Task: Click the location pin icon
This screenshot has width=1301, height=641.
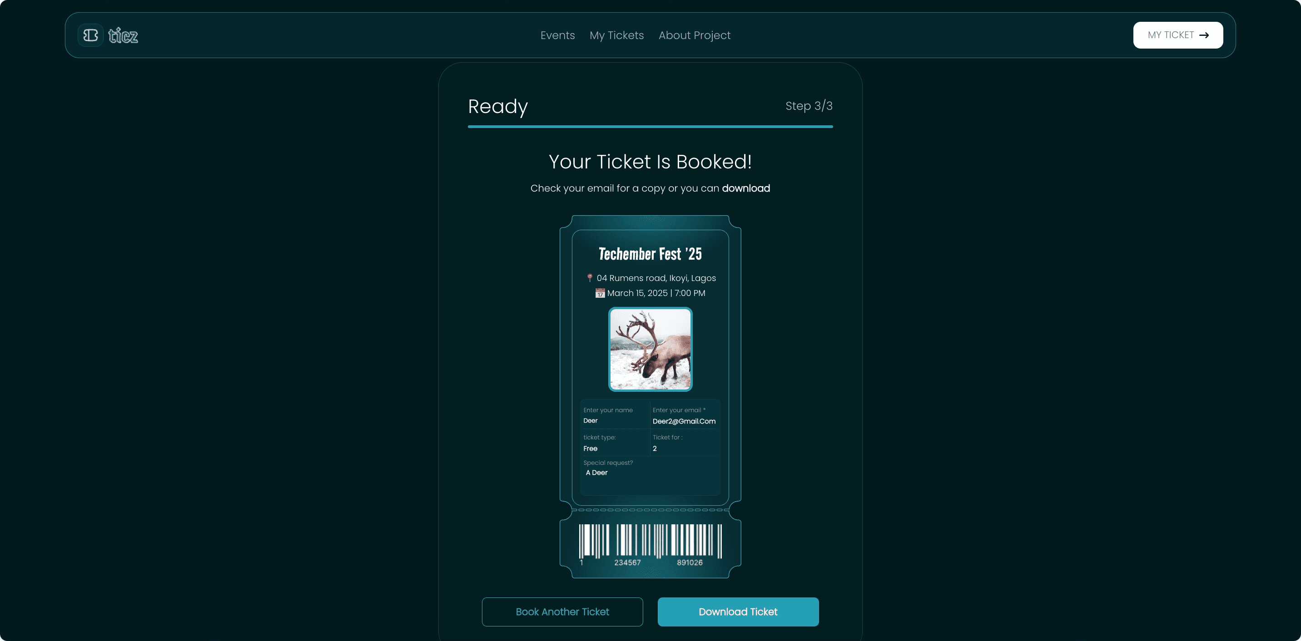Action: pos(589,277)
